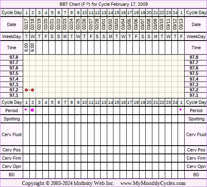Click the date cell 02/17

tap(26, 24)
